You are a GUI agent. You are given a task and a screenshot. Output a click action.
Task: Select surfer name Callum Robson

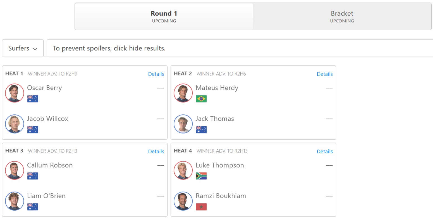(50, 165)
